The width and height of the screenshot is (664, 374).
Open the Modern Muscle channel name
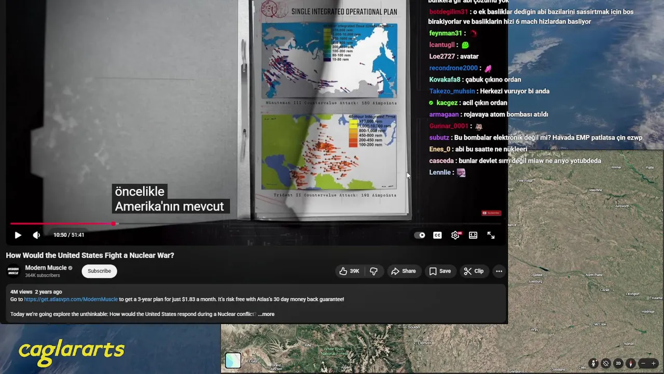(x=46, y=268)
